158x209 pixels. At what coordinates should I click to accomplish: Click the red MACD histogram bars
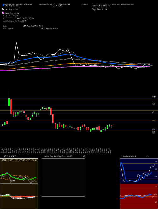22,197
